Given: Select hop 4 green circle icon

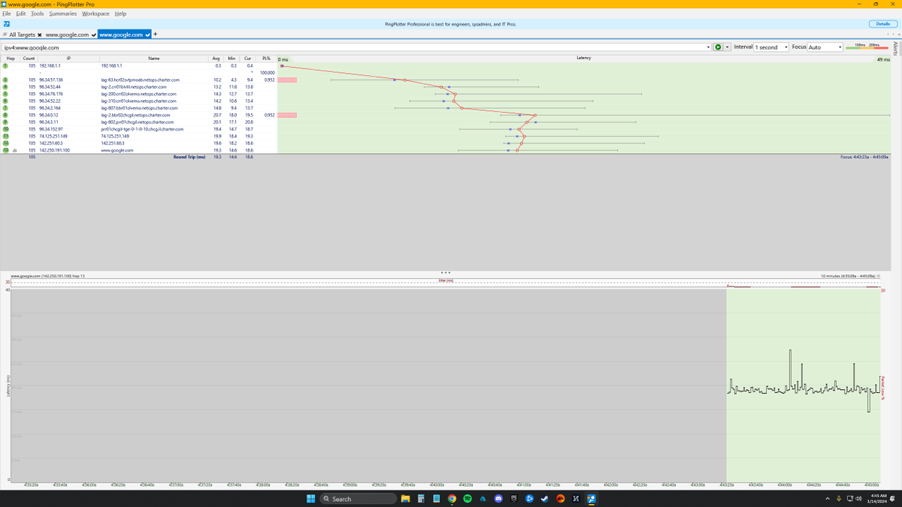Looking at the screenshot, I should tap(5, 87).
